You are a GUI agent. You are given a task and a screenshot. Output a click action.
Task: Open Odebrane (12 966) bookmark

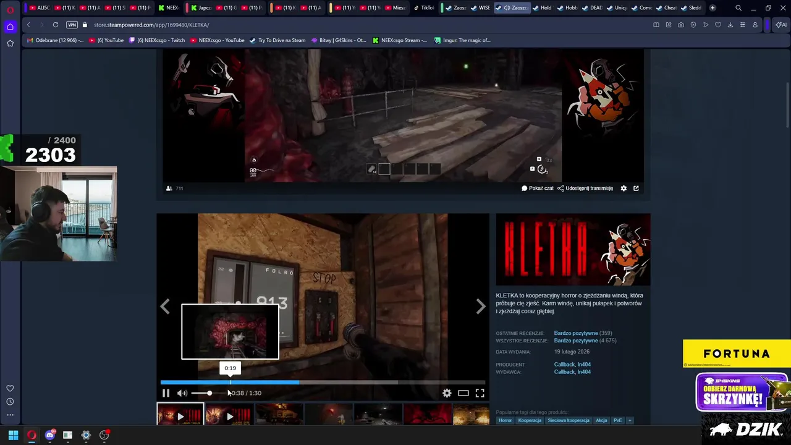(55, 40)
